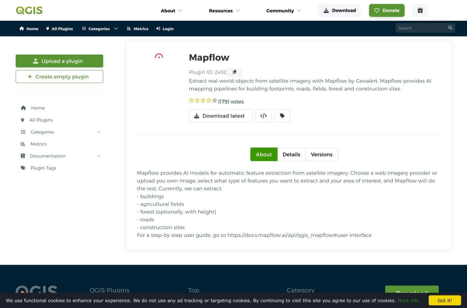Open Metrics link in left sidebar
Viewport: 467px width, 308px height.
pyautogui.click(x=39, y=144)
